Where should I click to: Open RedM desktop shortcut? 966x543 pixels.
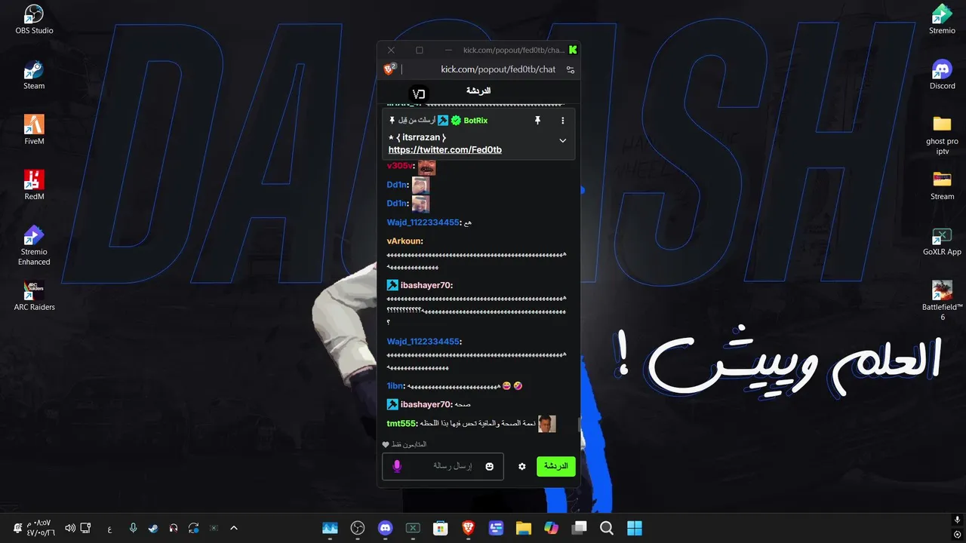[34, 186]
